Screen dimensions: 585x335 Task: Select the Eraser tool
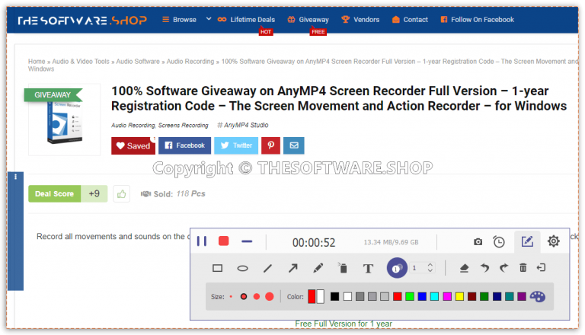tap(464, 268)
